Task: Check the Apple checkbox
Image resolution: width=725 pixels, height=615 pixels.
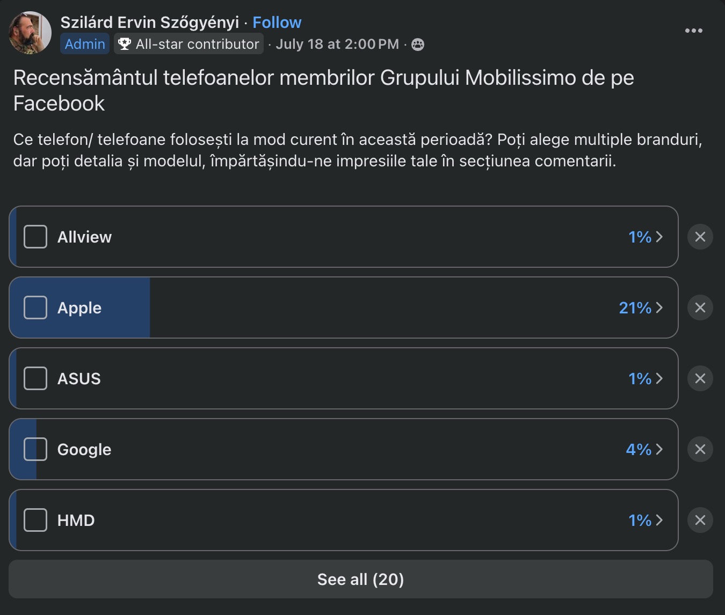Action: point(35,307)
